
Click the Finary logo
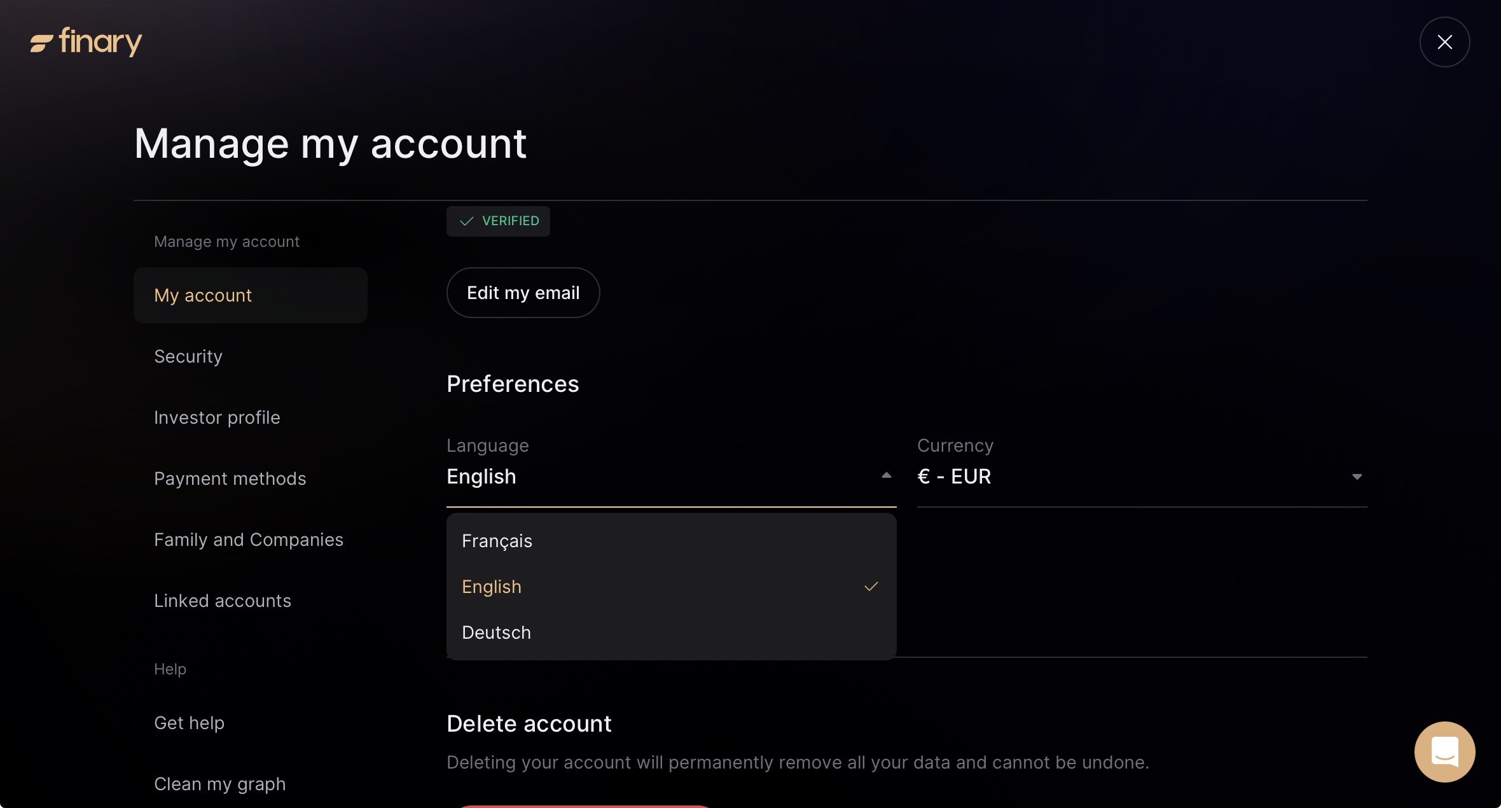point(86,42)
